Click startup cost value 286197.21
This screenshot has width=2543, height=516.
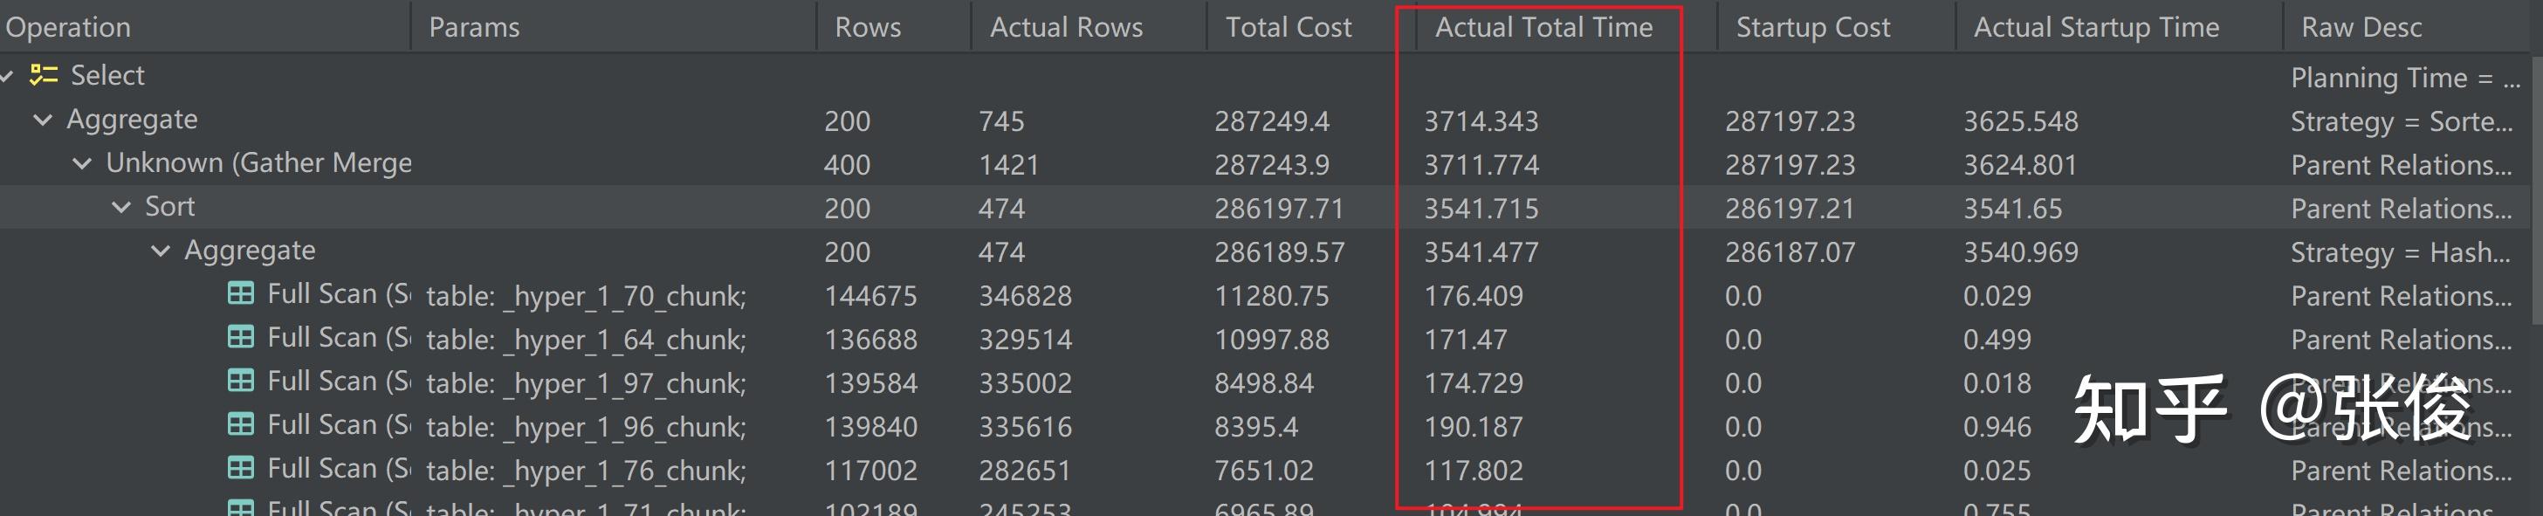(1790, 208)
